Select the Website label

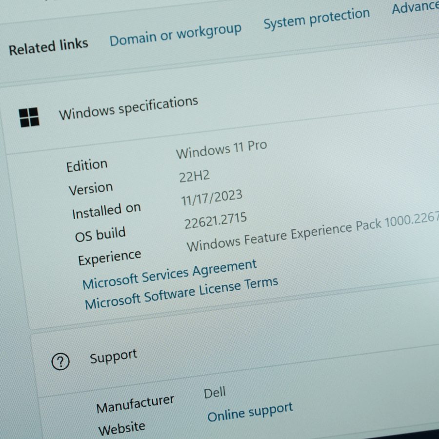(x=122, y=428)
